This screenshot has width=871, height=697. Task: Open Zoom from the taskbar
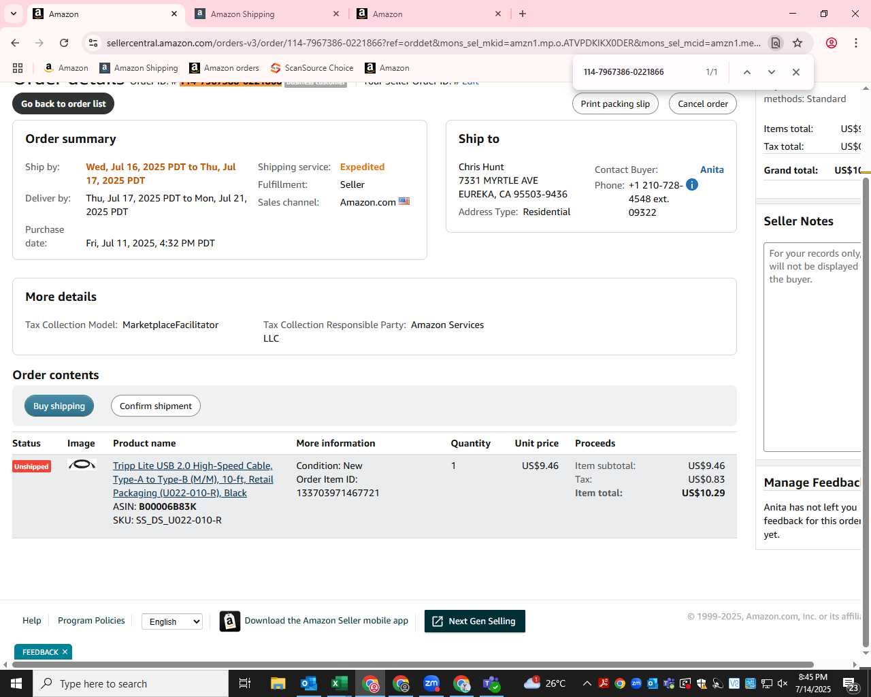[x=431, y=683]
